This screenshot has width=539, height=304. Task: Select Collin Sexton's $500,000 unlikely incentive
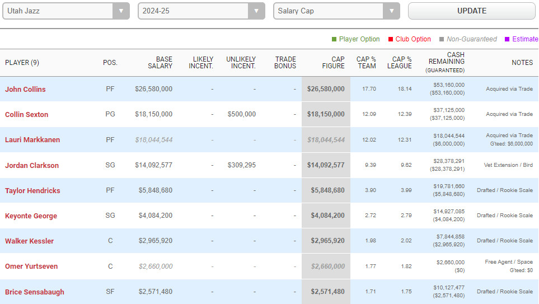pos(241,114)
